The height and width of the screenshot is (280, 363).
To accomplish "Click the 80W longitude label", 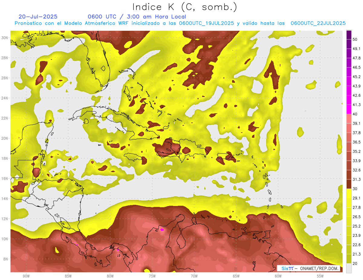I will (110, 276).
